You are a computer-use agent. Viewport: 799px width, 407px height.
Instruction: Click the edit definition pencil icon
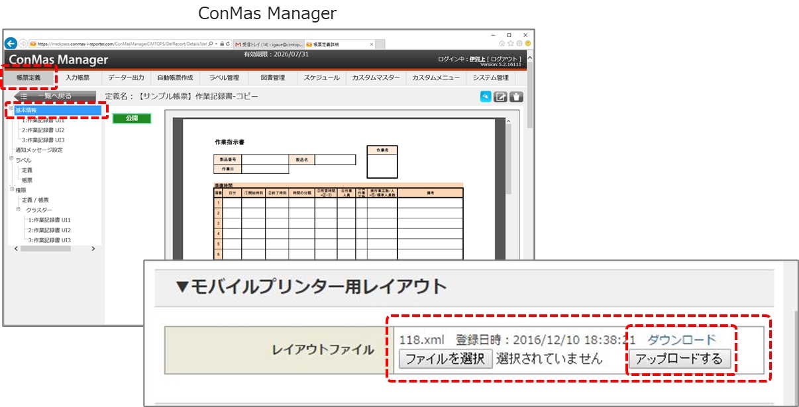[x=502, y=97]
